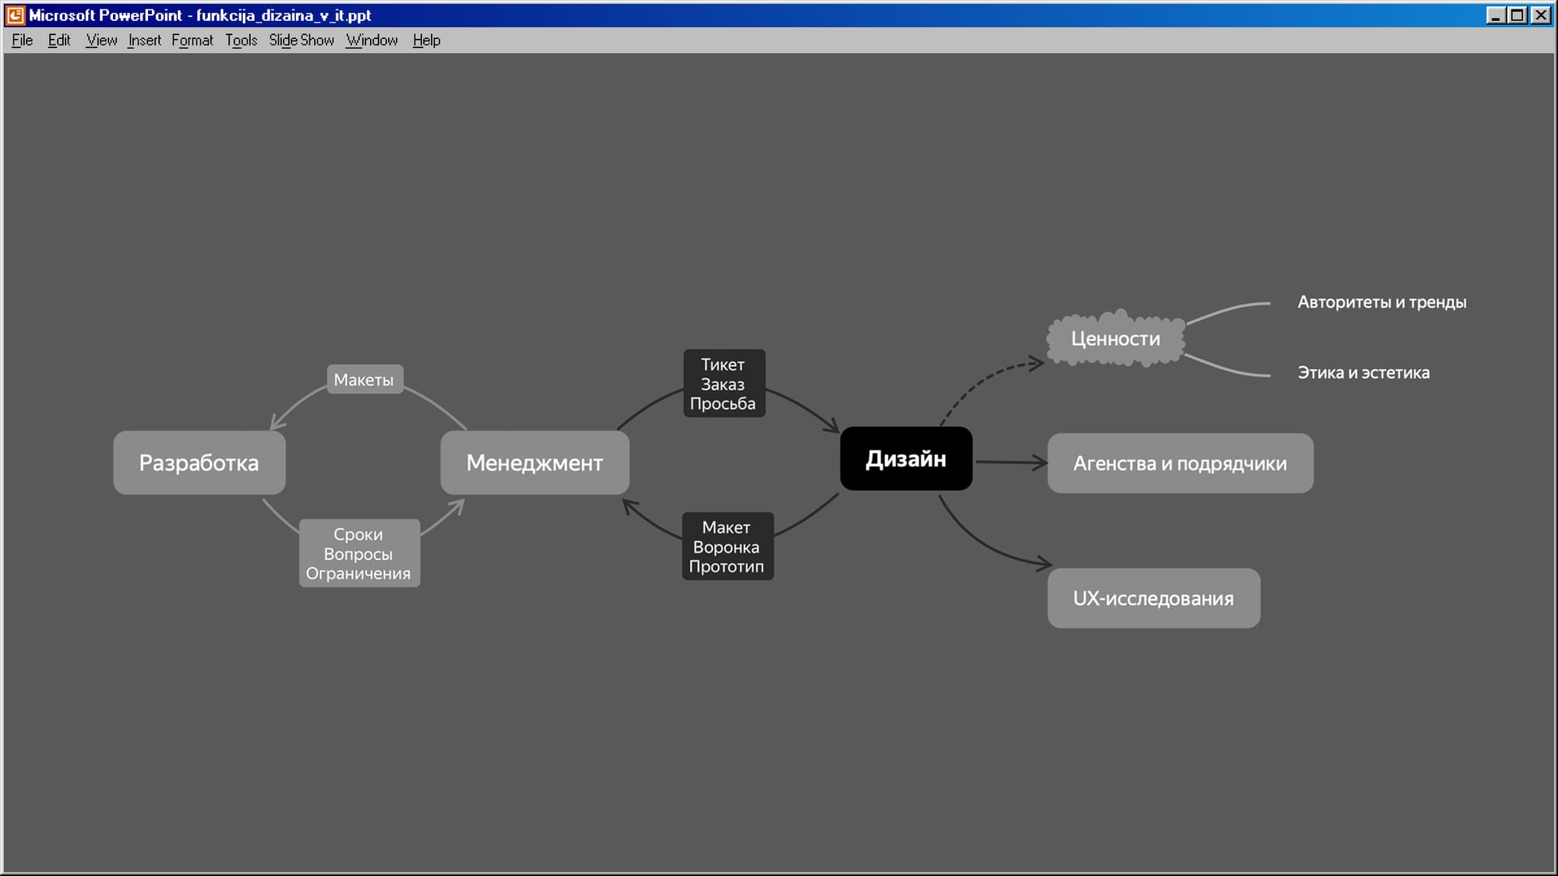
Task: Select the Разработка box
Action: tap(199, 463)
